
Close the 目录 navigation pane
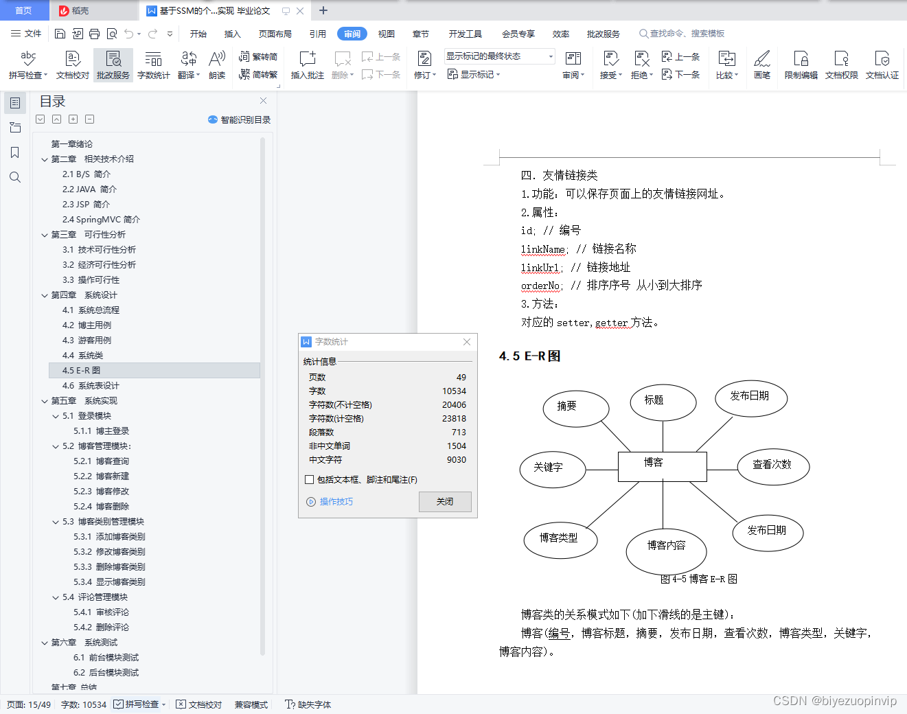pyautogui.click(x=263, y=101)
